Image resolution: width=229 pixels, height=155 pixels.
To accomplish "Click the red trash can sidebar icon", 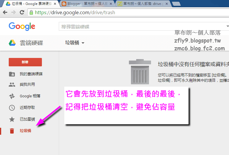I will (12, 131).
